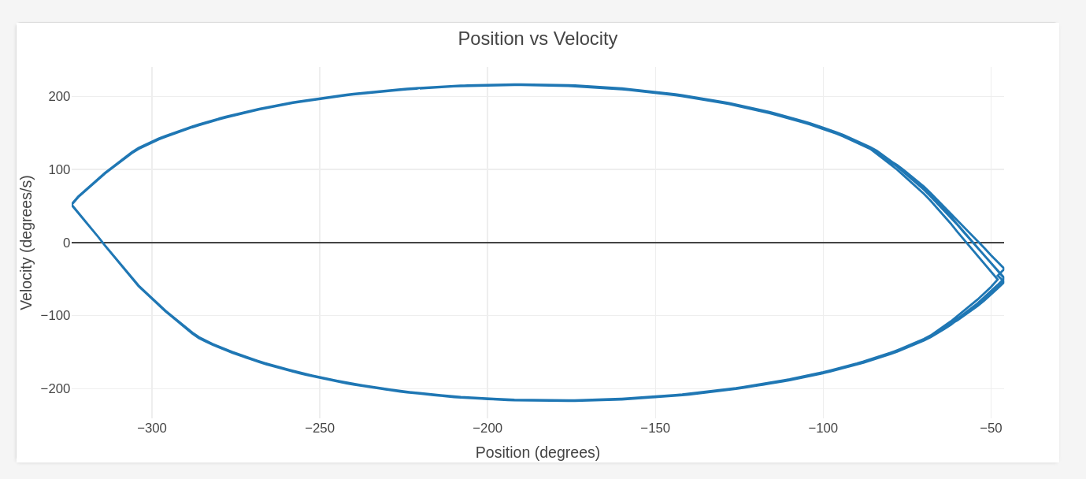Click the −200 tick on the position axis
This screenshot has width=1086, height=479.
click(487, 429)
